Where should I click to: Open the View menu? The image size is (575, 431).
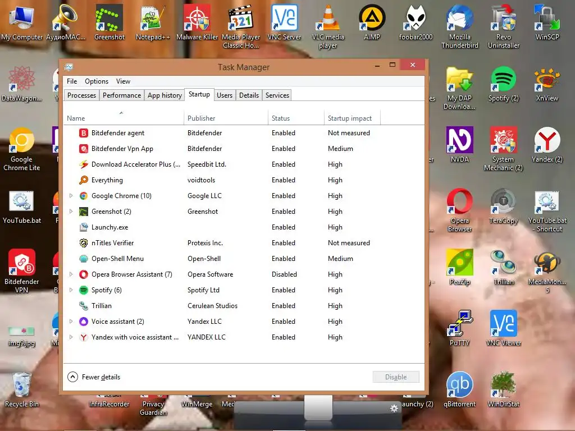click(x=123, y=81)
